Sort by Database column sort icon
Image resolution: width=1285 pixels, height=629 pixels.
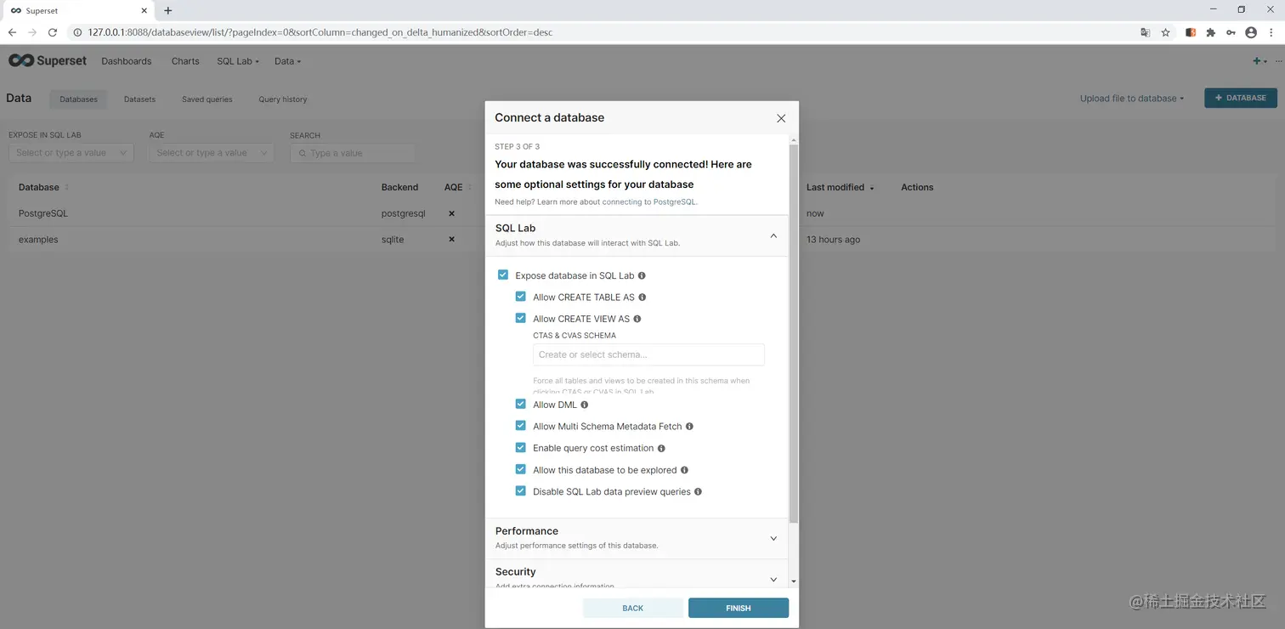point(67,187)
